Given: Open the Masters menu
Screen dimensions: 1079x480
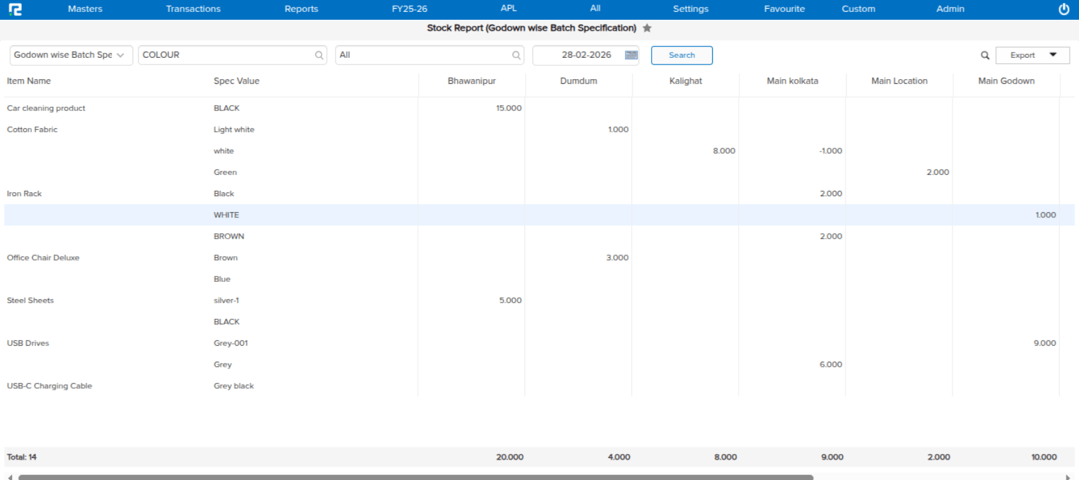Looking at the screenshot, I should coord(85,9).
